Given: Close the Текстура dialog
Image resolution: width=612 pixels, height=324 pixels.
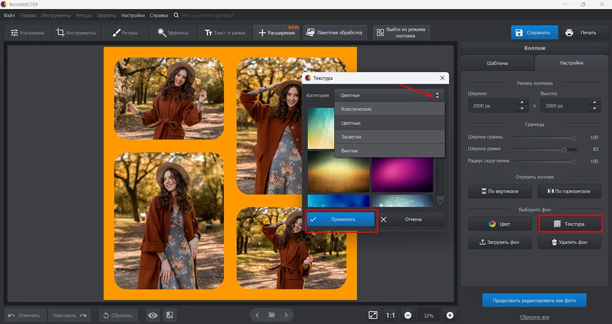Looking at the screenshot, I should pos(442,78).
